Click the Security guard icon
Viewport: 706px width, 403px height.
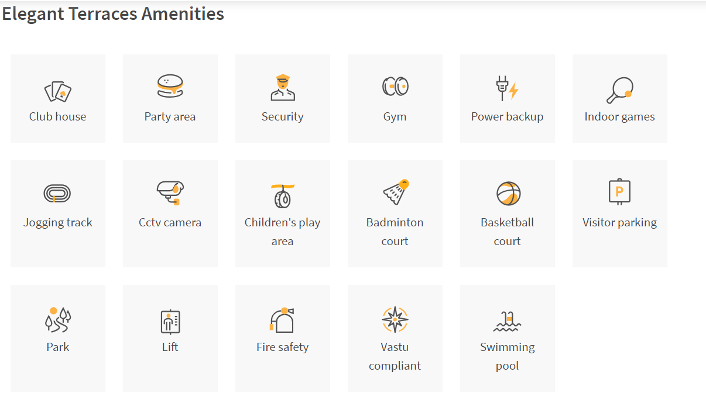point(283,87)
